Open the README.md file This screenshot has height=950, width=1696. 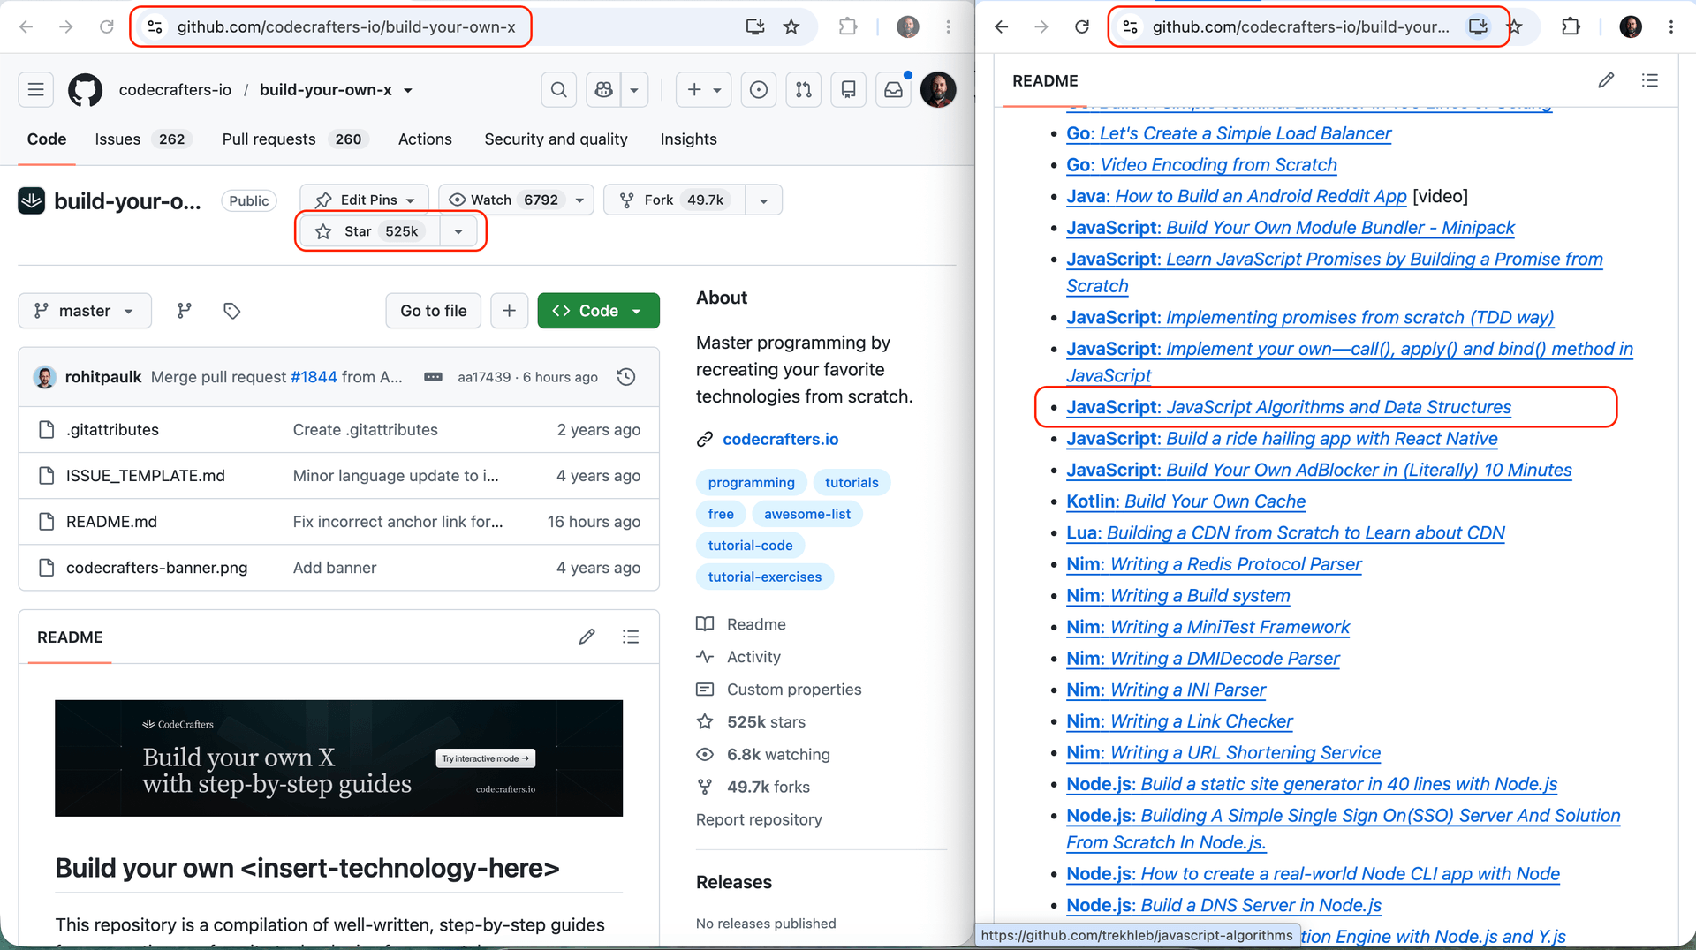111,522
